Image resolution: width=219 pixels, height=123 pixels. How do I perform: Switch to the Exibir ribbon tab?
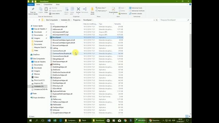coord(58,4)
